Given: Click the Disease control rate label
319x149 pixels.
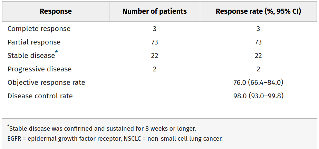Looking at the screenshot, I should [x=40, y=96].
